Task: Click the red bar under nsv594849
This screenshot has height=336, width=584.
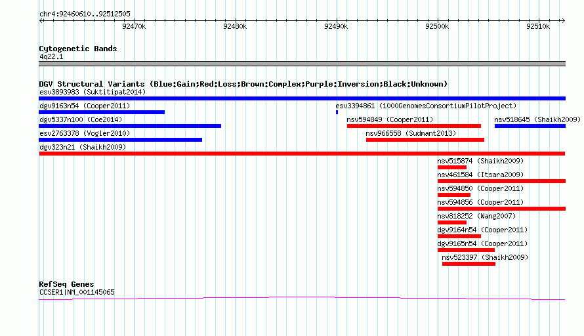Action: click(x=414, y=126)
